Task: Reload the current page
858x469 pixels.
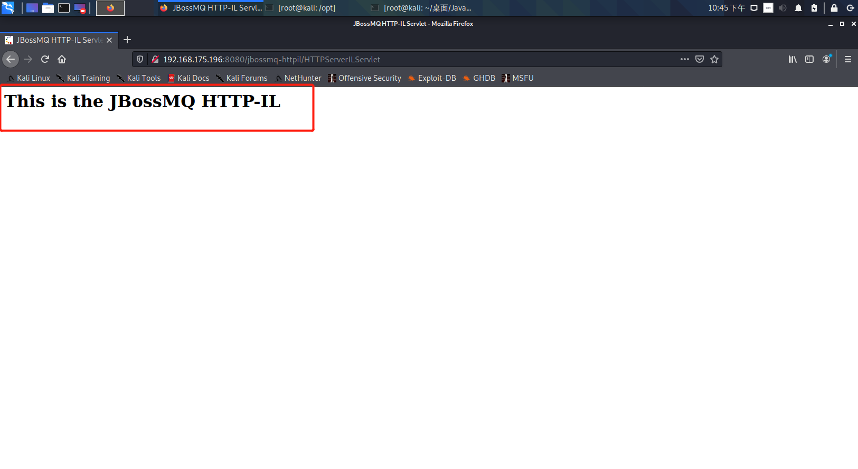Action: [45, 59]
